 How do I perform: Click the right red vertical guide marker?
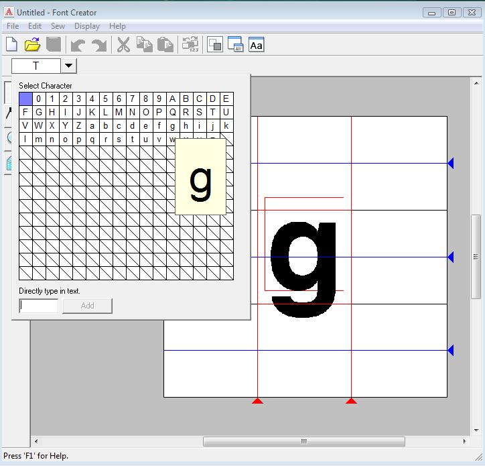(x=352, y=401)
